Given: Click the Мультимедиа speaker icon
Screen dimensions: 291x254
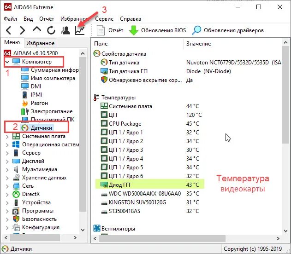Looking at the screenshot, I should [x=16, y=169].
